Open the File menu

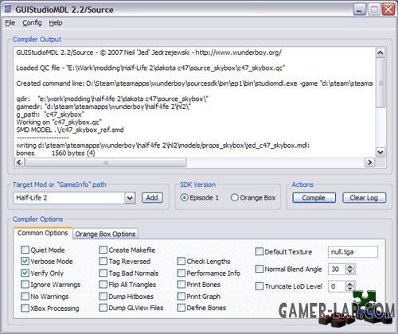click(x=10, y=23)
